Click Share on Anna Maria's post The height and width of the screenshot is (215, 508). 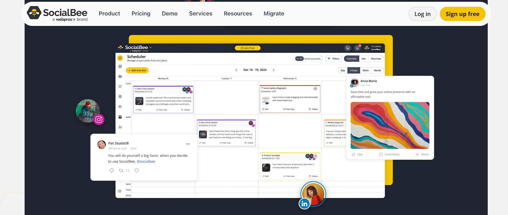(x=422, y=155)
